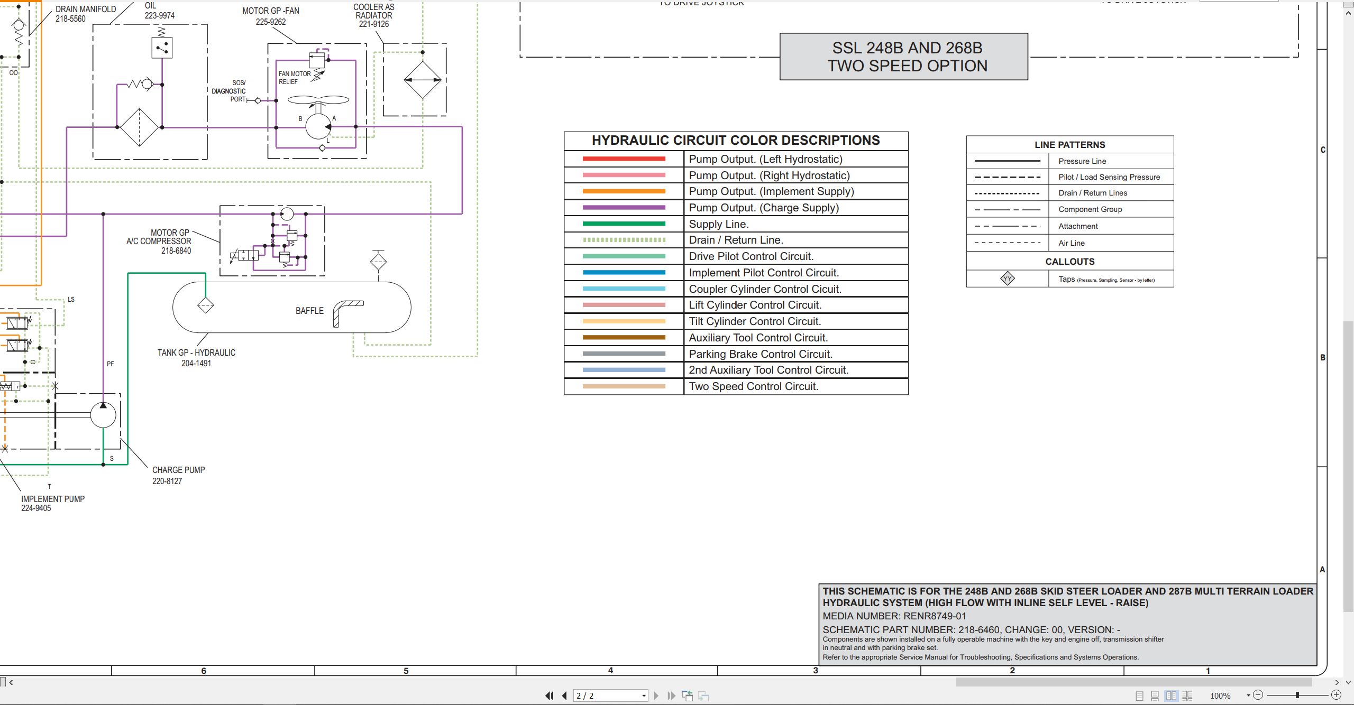1354x705 pixels.
Task: Go to the previous page
Action: [564, 695]
